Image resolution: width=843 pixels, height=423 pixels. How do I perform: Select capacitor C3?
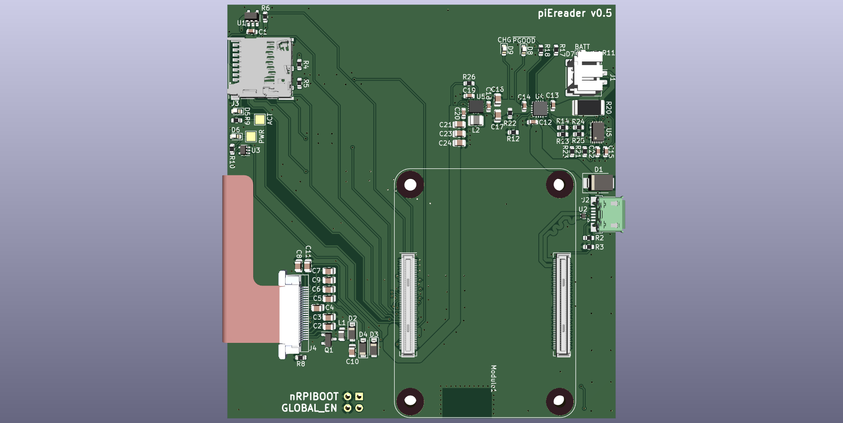tap(329, 317)
